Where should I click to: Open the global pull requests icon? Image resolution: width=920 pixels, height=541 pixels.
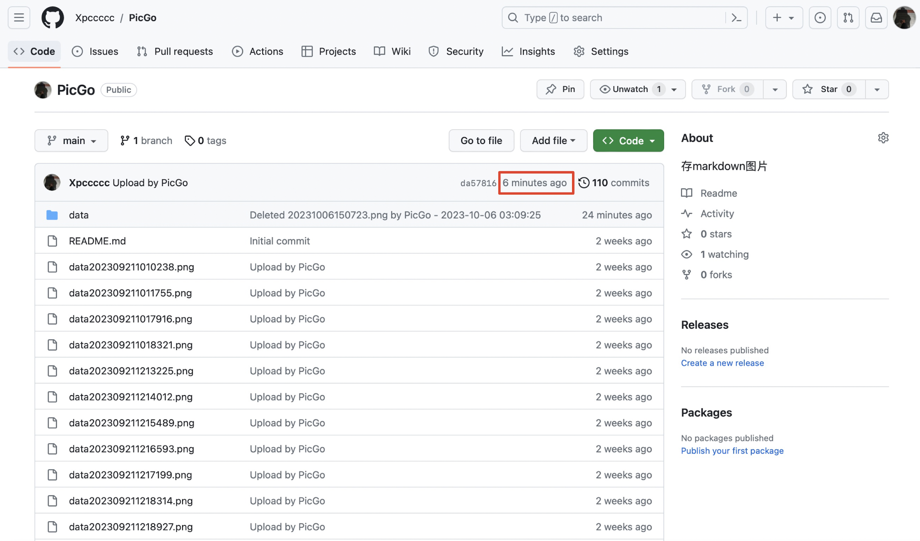point(848,17)
